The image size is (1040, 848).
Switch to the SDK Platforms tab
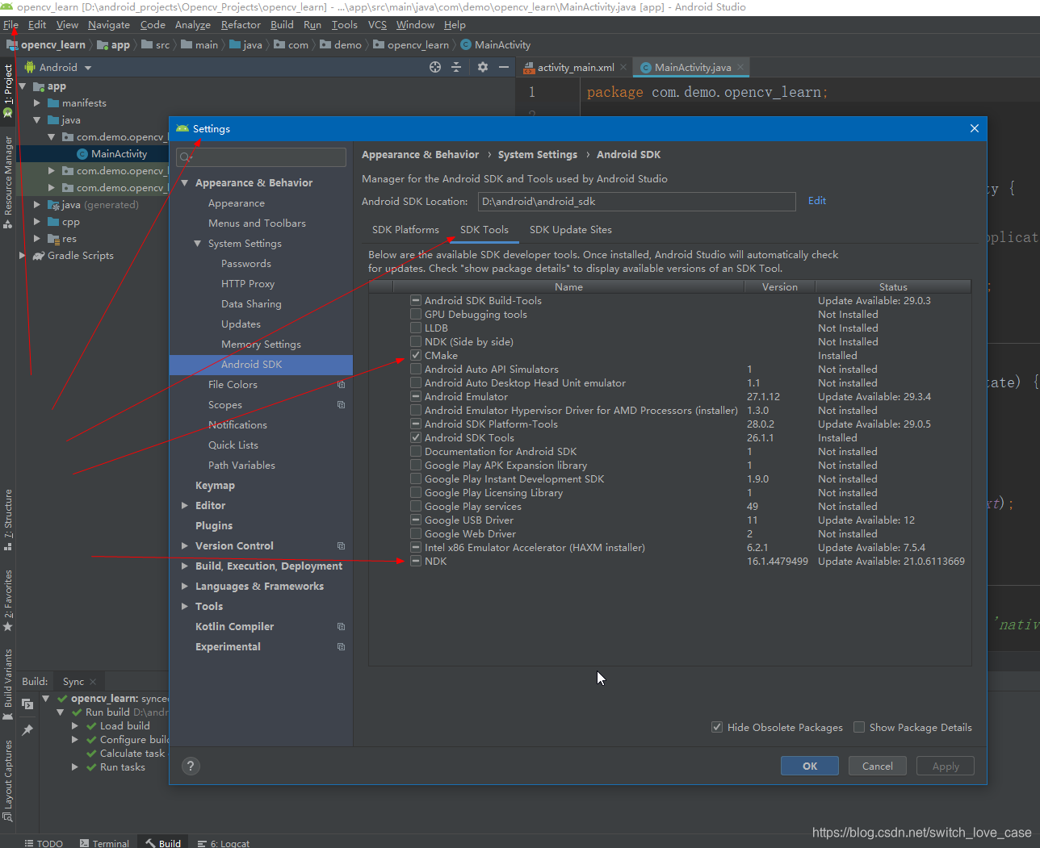405,230
